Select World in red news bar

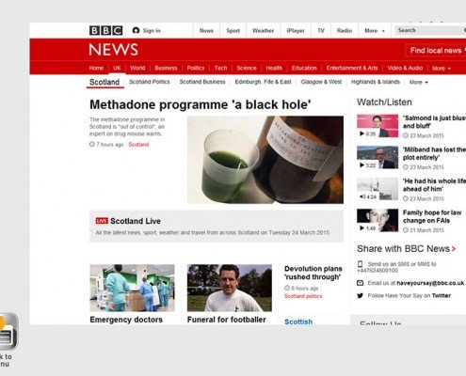pos(137,68)
